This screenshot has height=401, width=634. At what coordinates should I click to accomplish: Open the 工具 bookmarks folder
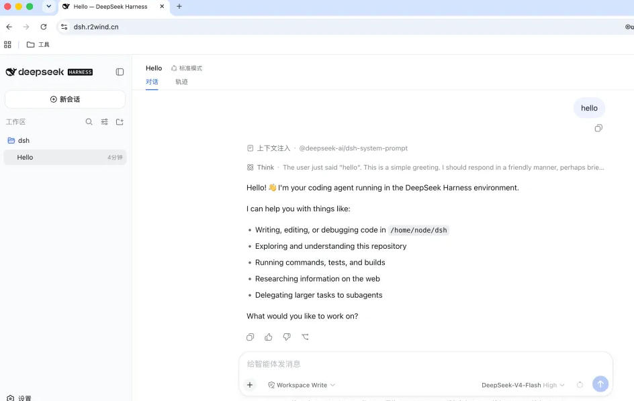(x=38, y=45)
